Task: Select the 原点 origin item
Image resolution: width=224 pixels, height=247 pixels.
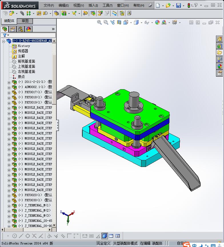Action: click(x=21, y=77)
